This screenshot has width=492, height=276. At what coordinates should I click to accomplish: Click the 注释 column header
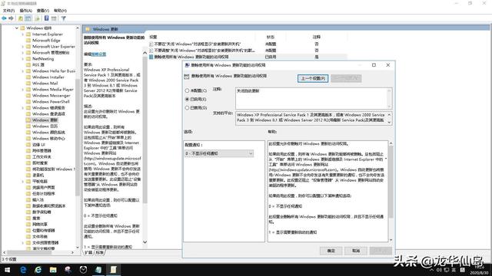(x=317, y=37)
